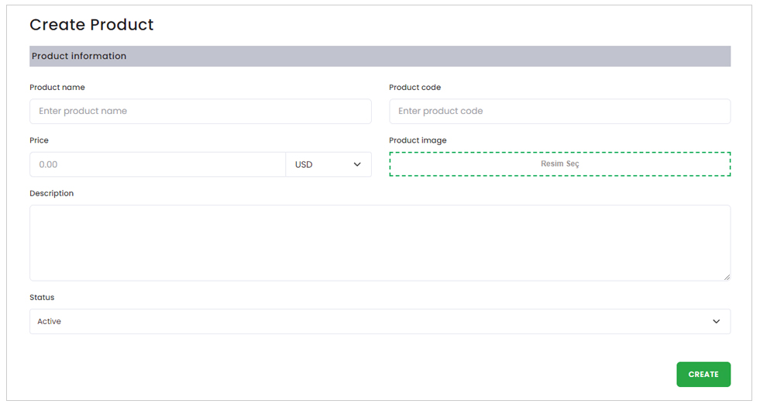Click the Product name label
The image size is (760, 418).
point(57,88)
